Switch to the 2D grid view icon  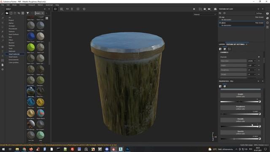tap(62, 9)
